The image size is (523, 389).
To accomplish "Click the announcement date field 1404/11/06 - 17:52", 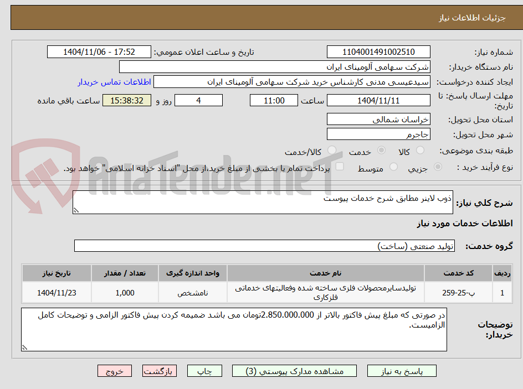I will point(99,52).
